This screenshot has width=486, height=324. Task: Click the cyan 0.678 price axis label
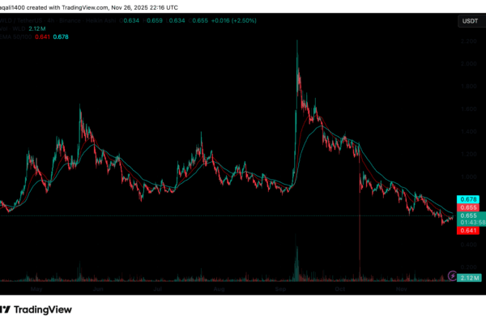pyautogui.click(x=468, y=199)
